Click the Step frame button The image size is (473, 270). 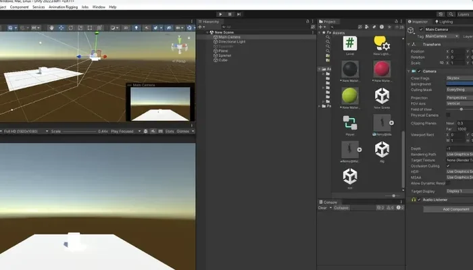pyautogui.click(x=239, y=14)
